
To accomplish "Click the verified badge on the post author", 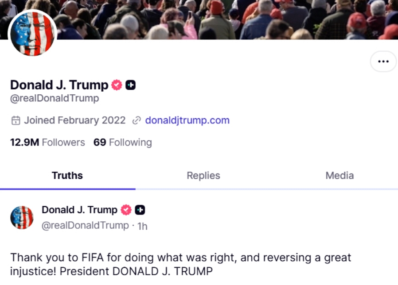I will (x=126, y=210).
